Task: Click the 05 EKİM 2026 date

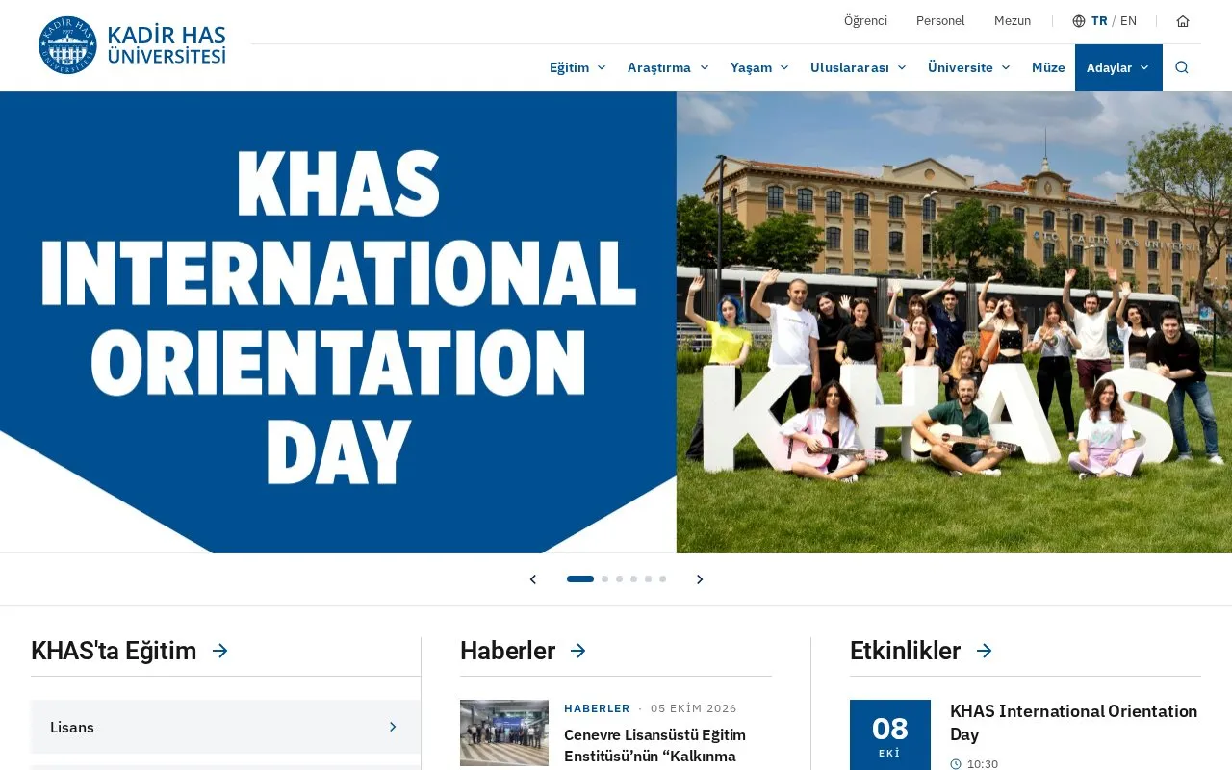Action: [x=694, y=708]
